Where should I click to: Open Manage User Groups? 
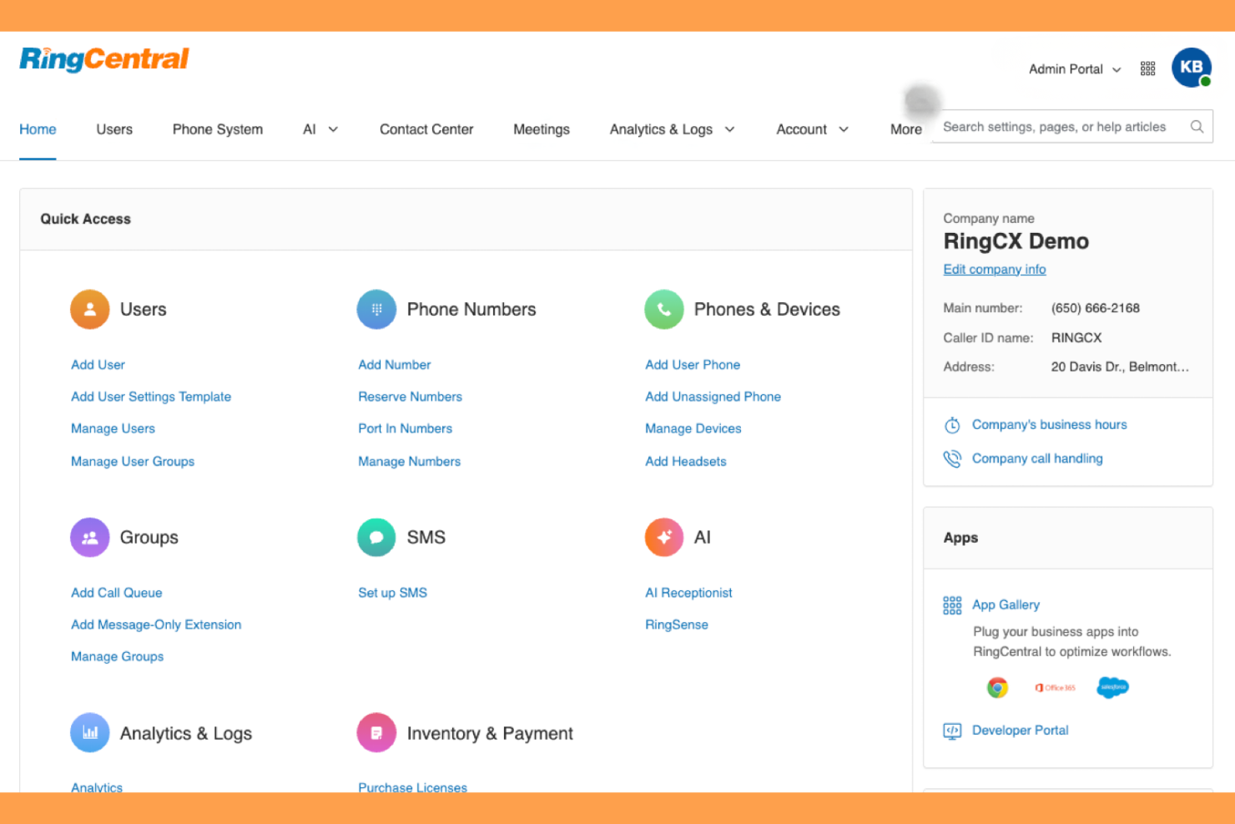133,461
